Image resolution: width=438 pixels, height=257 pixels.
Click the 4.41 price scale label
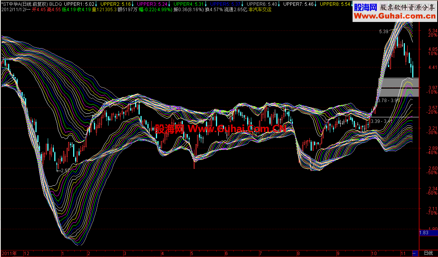click(x=433, y=67)
